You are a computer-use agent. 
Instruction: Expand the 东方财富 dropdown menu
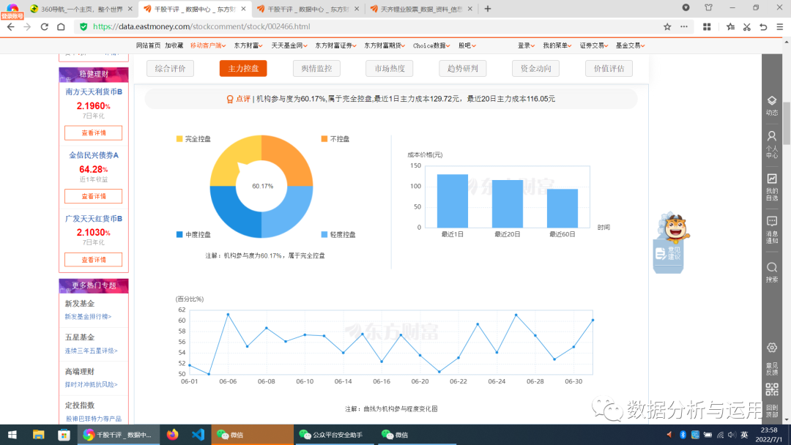(248, 45)
